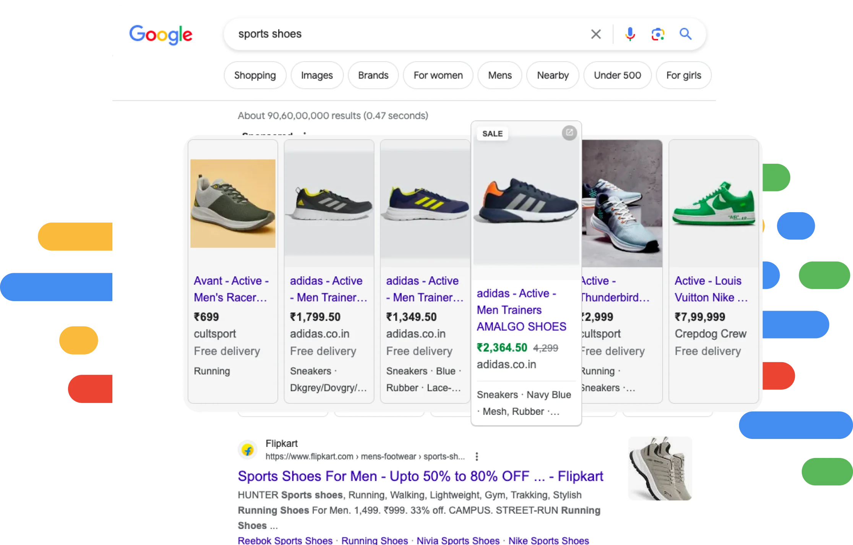Open 'adidas - Active - Men Trainers AMALGO SHOES'
This screenshot has width=853, height=545.
tap(522, 310)
